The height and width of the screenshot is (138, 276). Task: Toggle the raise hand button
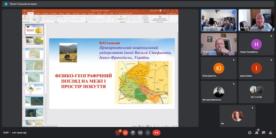(x=133, y=133)
